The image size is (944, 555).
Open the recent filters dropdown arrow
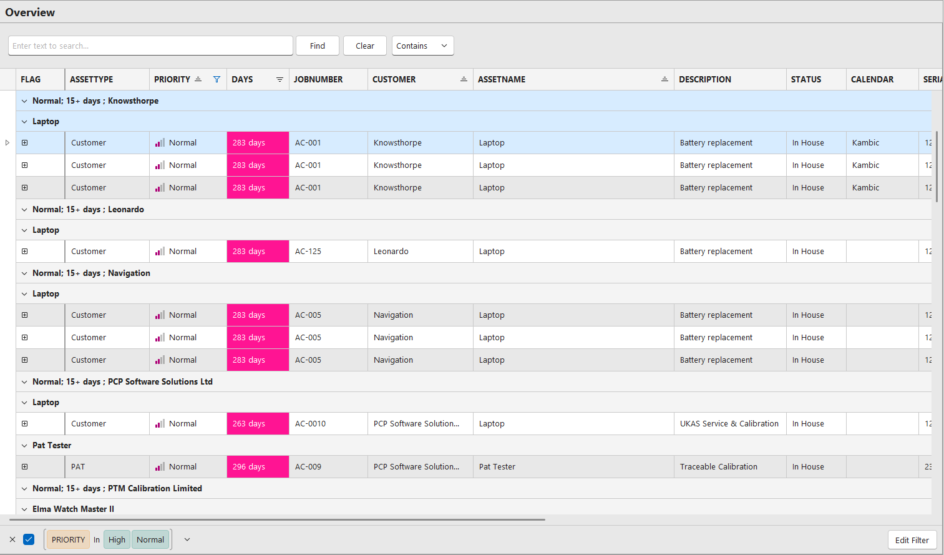(x=187, y=539)
